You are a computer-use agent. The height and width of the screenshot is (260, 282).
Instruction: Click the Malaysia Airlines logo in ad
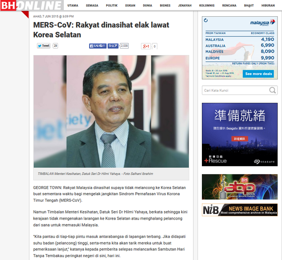pos(262,22)
